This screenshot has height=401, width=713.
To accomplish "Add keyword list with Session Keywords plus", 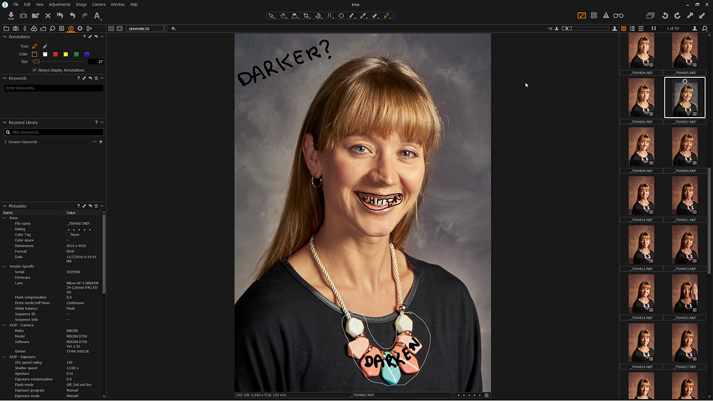I will [101, 142].
